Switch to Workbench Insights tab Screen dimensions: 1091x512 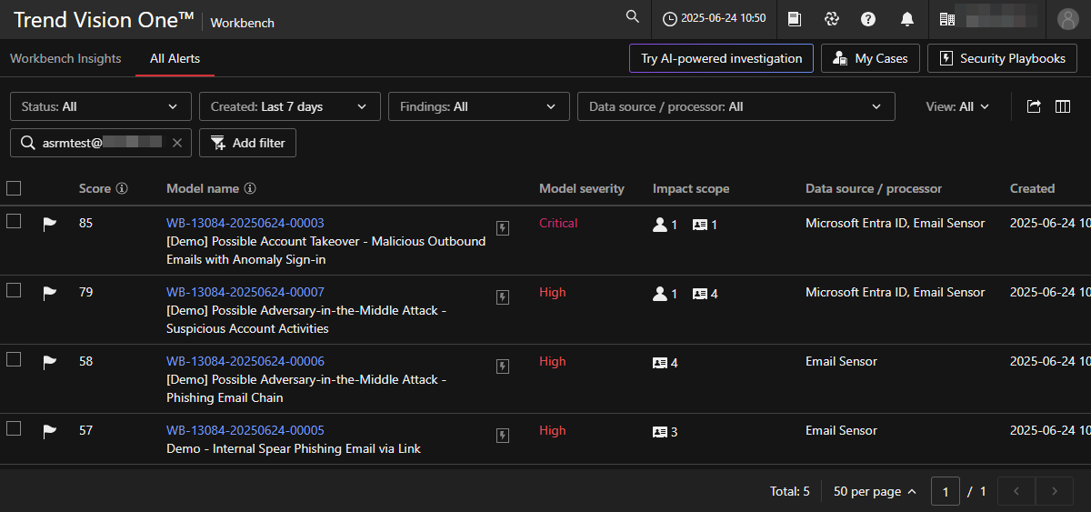(65, 58)
